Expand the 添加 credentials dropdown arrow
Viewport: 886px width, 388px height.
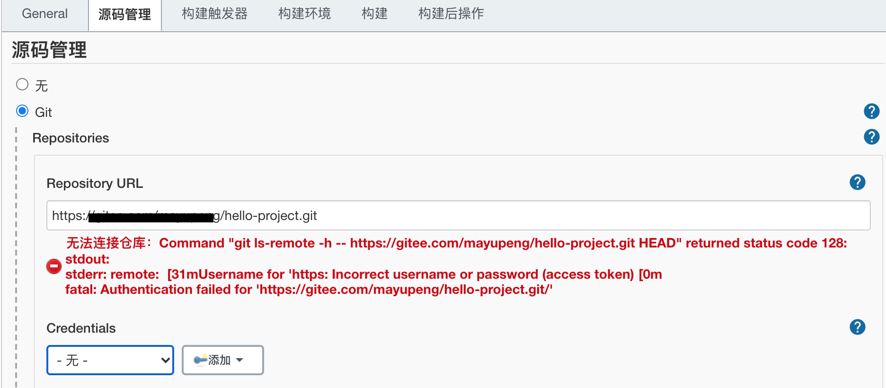point(239,360)
